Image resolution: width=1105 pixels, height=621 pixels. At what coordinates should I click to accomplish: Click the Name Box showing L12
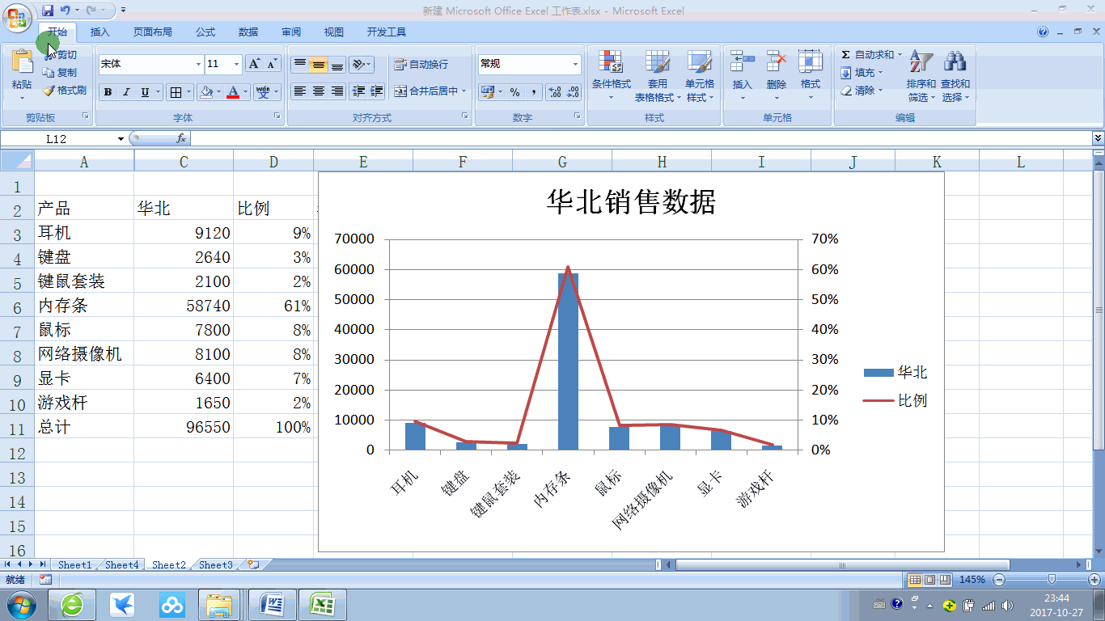57,138
